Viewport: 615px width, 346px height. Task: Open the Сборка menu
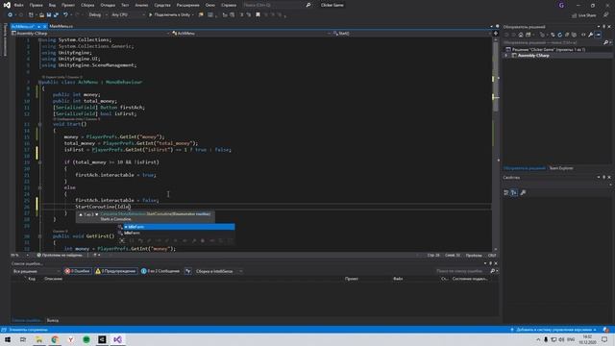(x=87, y=5)
